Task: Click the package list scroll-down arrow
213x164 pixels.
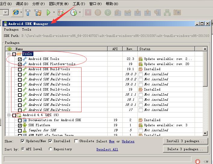Action: pos(205,133)
